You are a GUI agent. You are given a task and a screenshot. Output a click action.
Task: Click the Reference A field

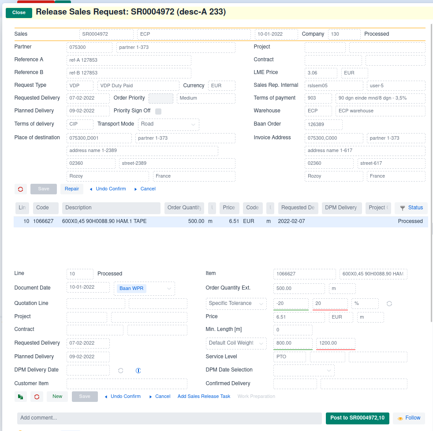pyautogui.click(x=129, y=60)
